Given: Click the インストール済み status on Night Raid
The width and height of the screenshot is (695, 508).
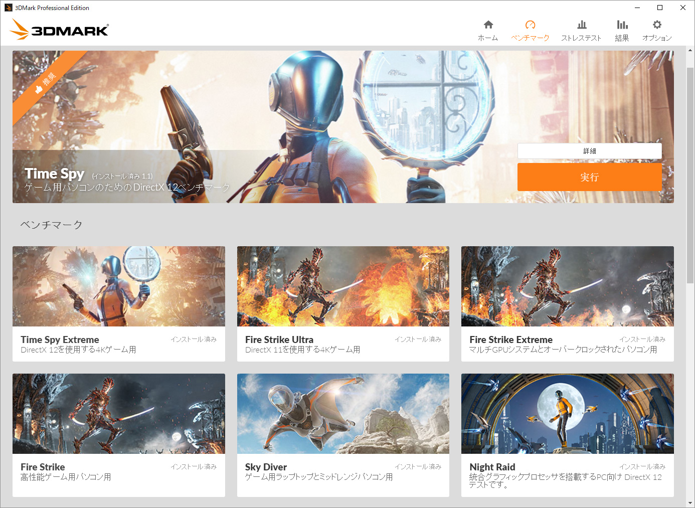Looking at the screenshot, I should [642, 467].
